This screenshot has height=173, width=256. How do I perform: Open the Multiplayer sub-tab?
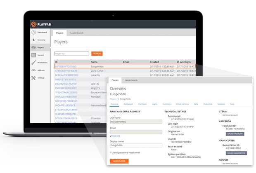(128, 104)
